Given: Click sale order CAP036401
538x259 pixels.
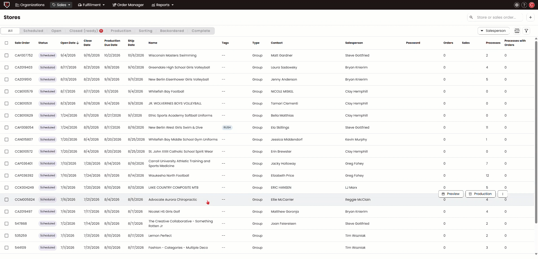Looking at the screenshot, I should tap(24, 164).
